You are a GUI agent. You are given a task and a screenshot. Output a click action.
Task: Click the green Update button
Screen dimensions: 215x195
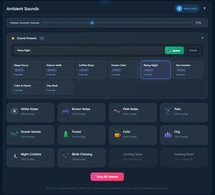point(174,50)
